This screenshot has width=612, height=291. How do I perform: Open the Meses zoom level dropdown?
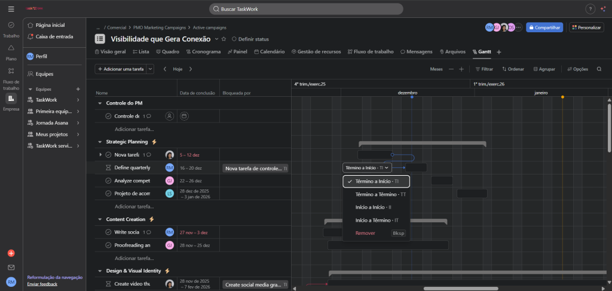pos(436,69)
